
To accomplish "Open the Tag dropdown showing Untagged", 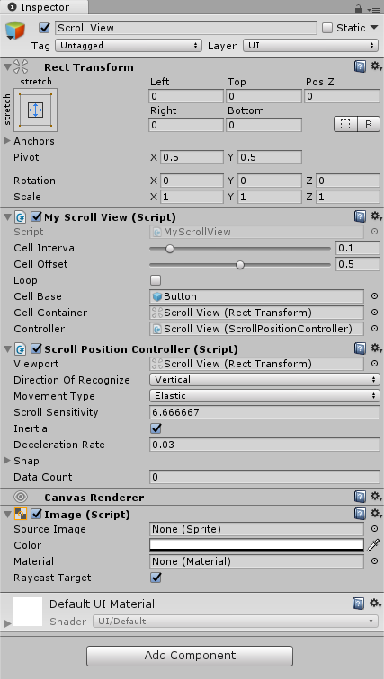I will (129, 46).
